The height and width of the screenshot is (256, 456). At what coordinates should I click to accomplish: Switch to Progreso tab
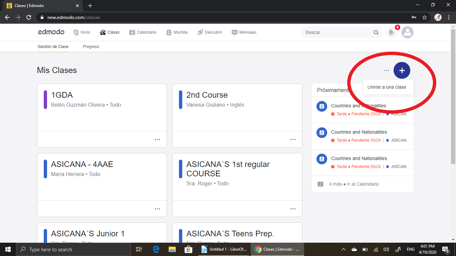[91, 47]
